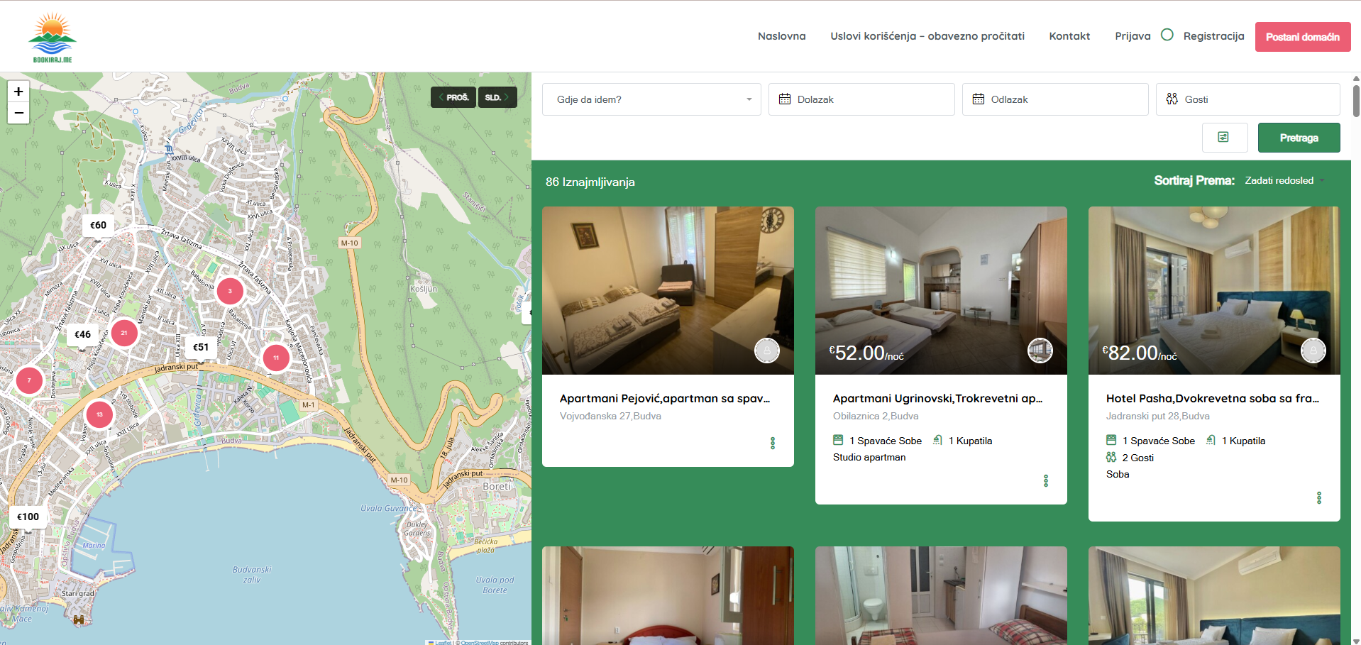The image size is (1361, 645).
Task: Open three-dot menu on Hotel Pasha card
Action: 1319,498
